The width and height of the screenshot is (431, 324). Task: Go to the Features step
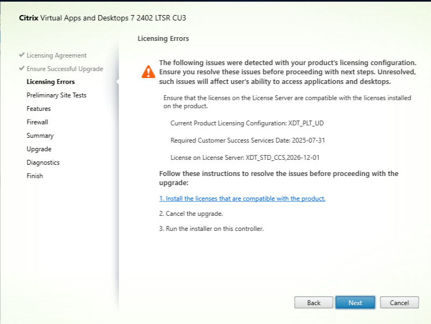(x=39, y=109)
